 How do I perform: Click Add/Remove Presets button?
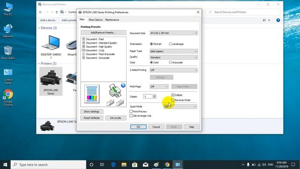[x=103, y=32]
